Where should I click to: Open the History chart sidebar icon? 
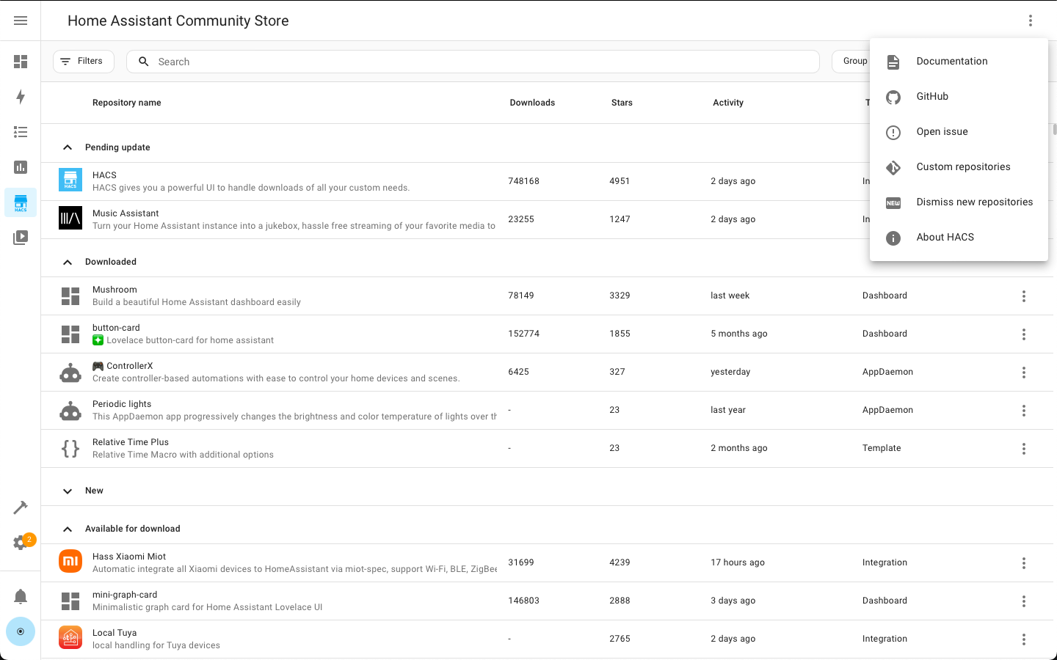point(21,167)
